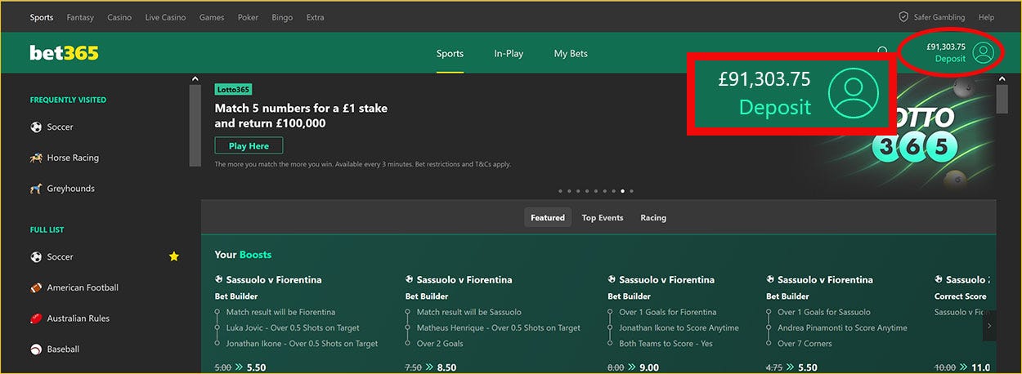The height and width of the screenshot is (374, 1022).
Task: Click the Play Here button
Action: pos(249,146)
